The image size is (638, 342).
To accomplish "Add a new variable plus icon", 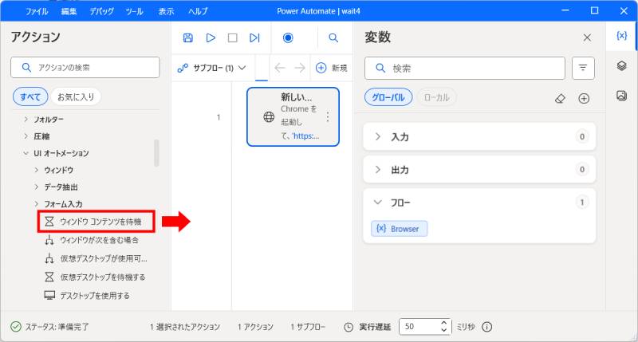I will (x=584, y=98).
